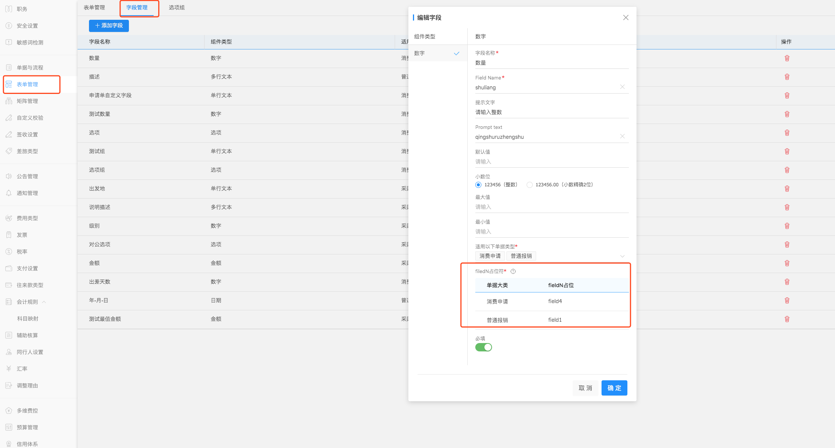Click the 确定 button

point(614,388)
